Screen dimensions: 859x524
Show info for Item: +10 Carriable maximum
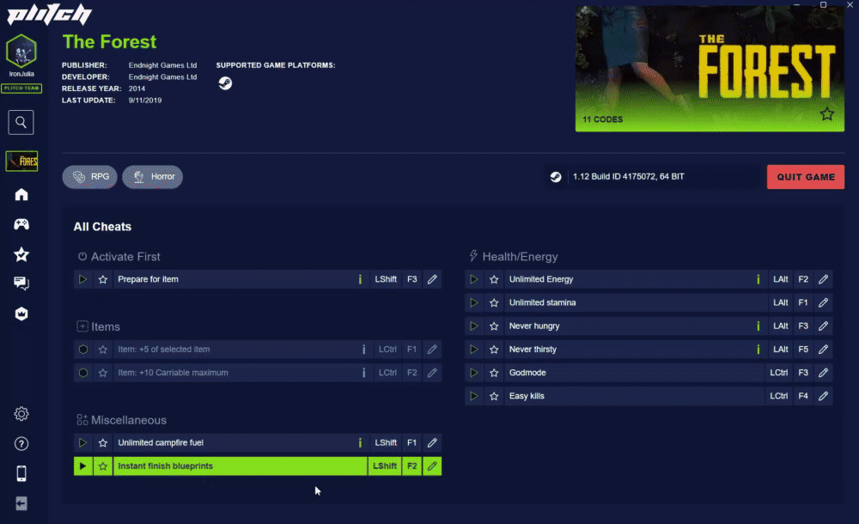pos(363,373)
